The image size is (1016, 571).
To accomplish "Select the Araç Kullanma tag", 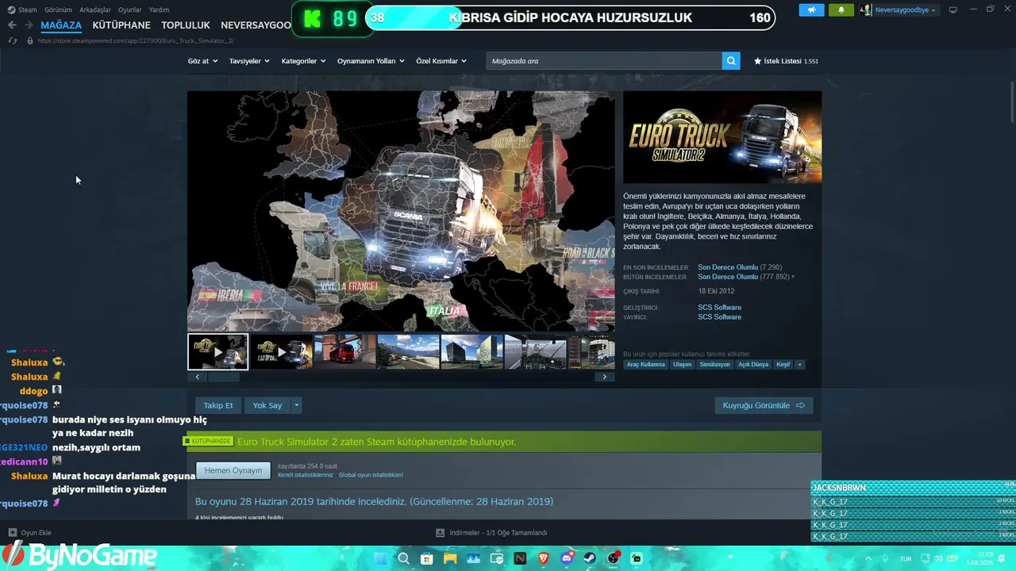I will coord(646,365).
